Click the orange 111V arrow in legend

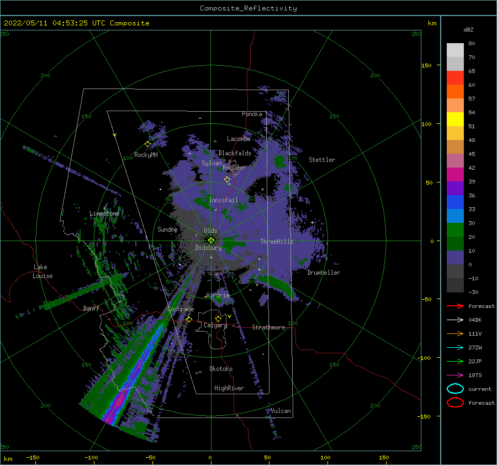[x=455, y=333]
